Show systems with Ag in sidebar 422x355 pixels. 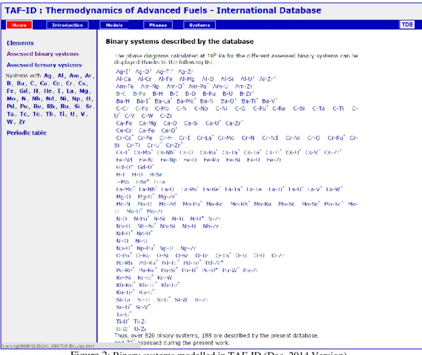tap(47, 76)
